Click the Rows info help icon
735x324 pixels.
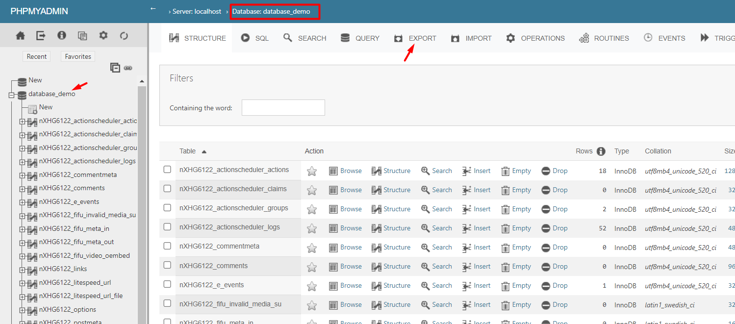tap(601, 151)
